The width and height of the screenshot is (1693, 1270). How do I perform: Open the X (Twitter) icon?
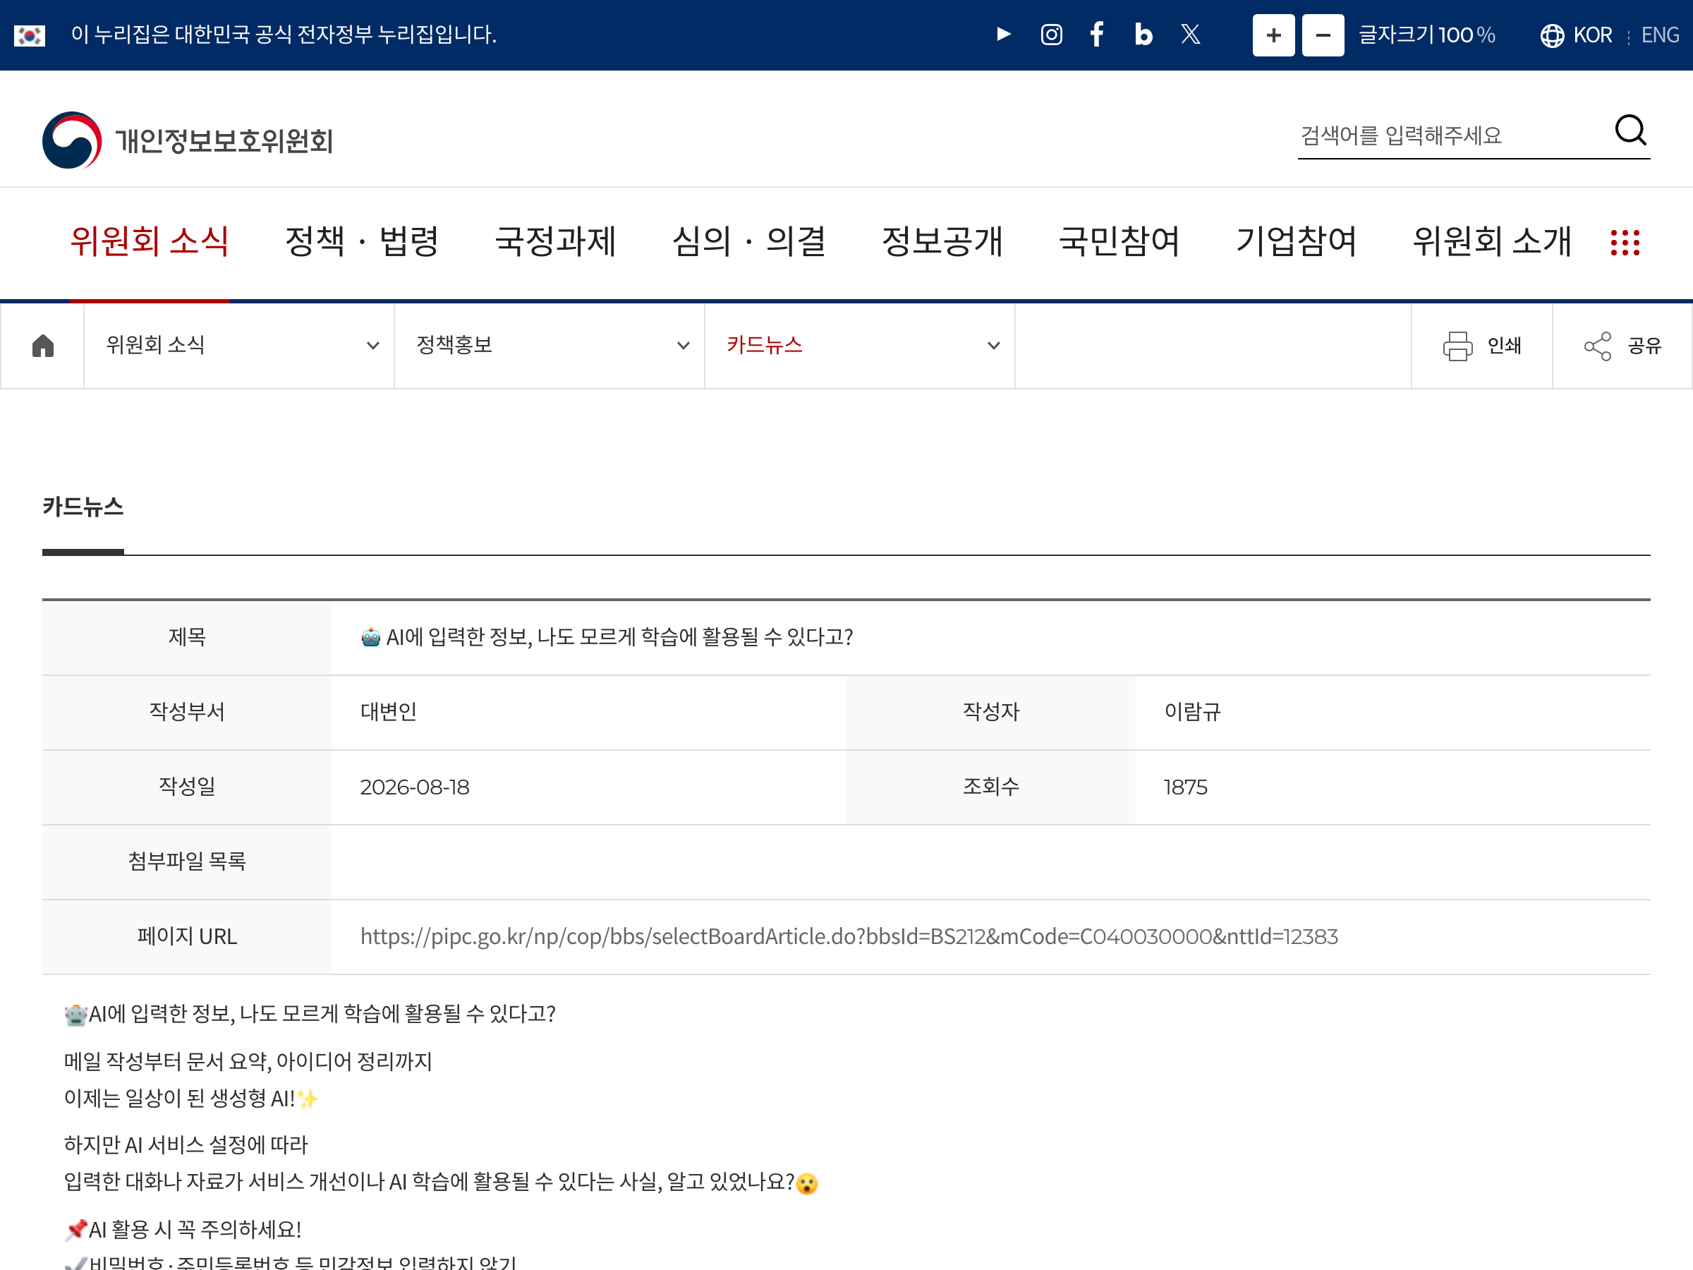click(x=1190, y=35)
